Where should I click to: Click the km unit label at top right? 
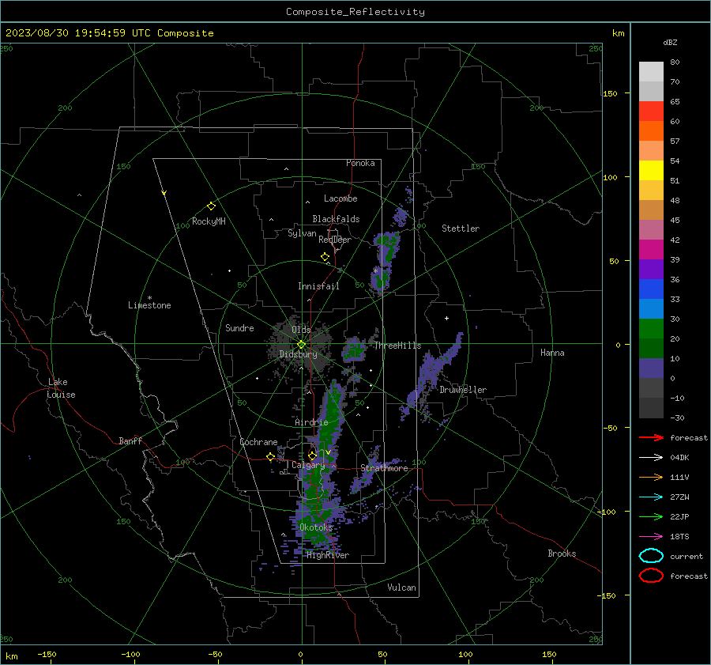619,33
